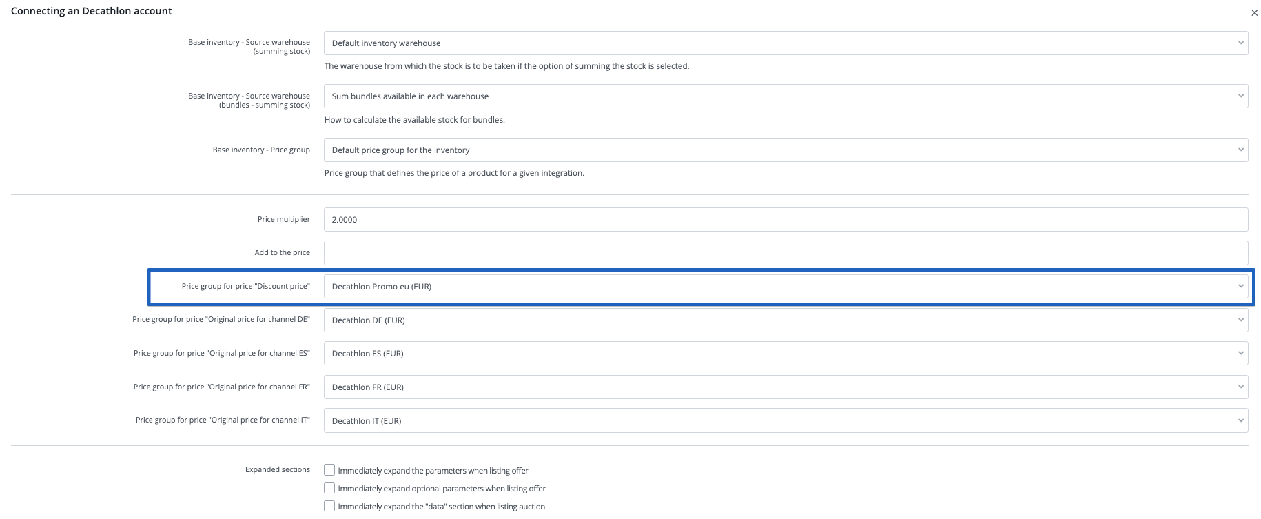
Task: Open the source warehouse summing stock dropdown
Action: click(x=785, y=43)
